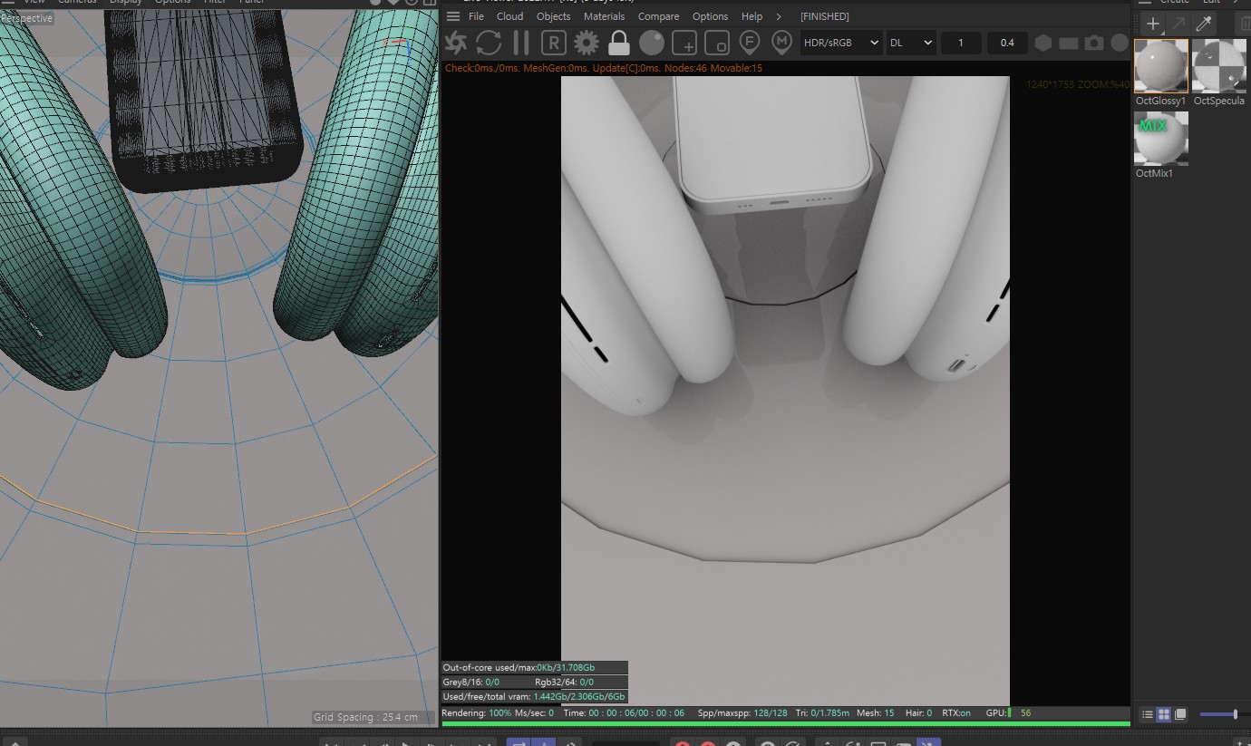Select the OctSpecular material thumbnail
Screen dimensions: 1251x746
(x=1218, y=66)
